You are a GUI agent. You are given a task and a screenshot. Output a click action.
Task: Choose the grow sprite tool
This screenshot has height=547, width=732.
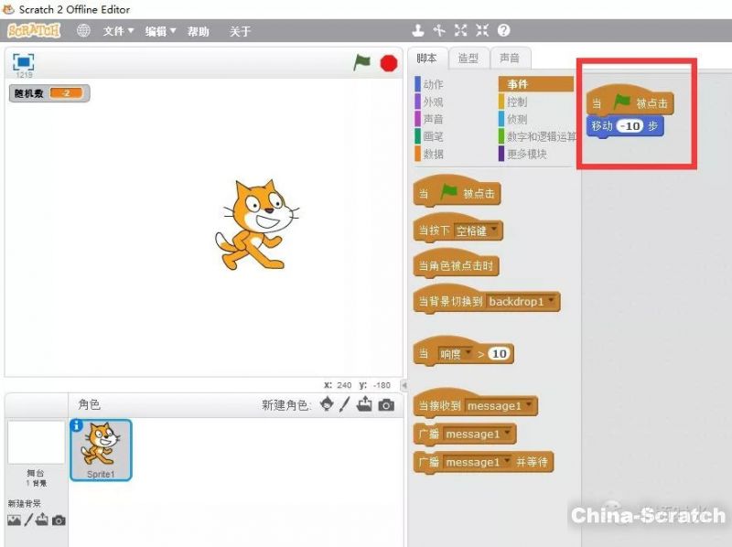461,31
